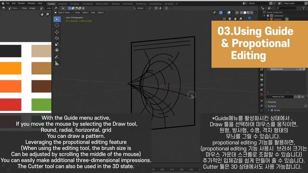Select the Scale tool in viewport toolbar
308x173 pixels.
[x=57, y=44]
